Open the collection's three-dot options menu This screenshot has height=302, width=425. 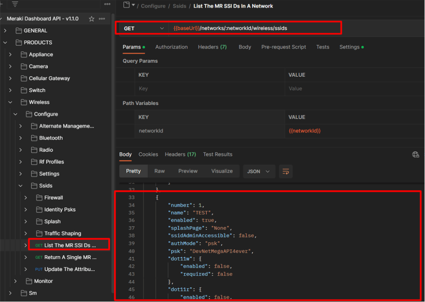[x=102, y=19]
